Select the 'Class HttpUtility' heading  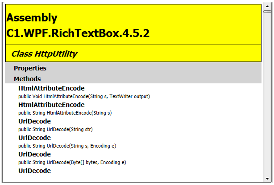point(44,54)
